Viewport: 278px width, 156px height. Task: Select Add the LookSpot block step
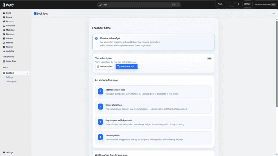pyautogui.click(x=153, y=92)
